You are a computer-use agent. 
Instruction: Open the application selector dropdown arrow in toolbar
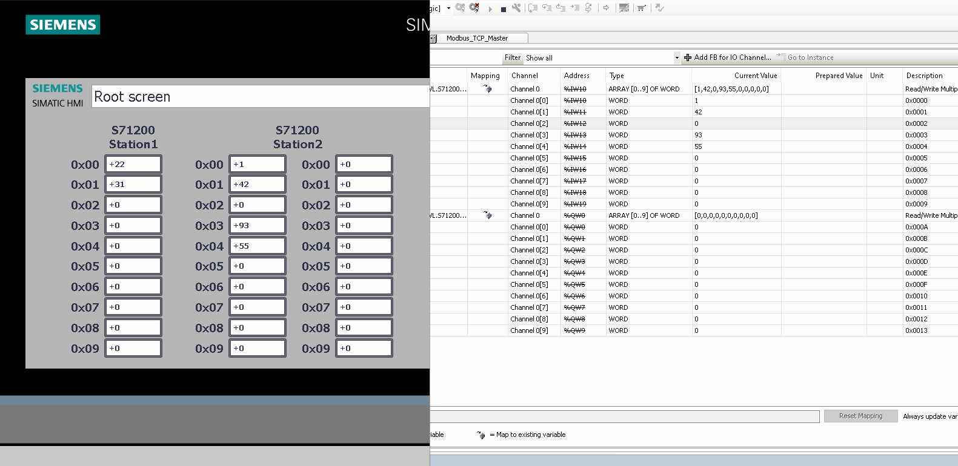[x=448, y=8]
